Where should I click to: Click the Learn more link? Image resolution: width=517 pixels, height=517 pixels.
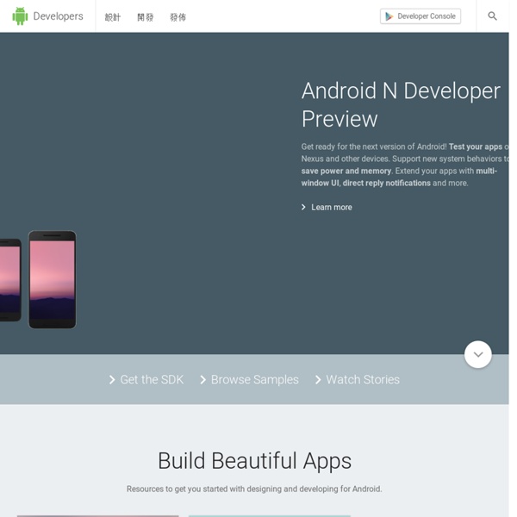click(327, 207)
